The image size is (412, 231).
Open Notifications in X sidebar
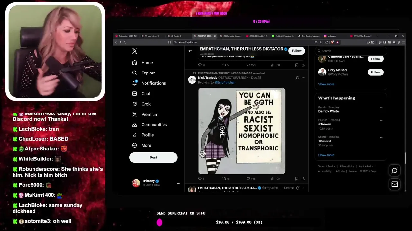point(149,83)
